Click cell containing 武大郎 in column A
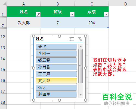The width and height of the screenshot is (136, 109). pyautogui.click(x=24, y=23)
